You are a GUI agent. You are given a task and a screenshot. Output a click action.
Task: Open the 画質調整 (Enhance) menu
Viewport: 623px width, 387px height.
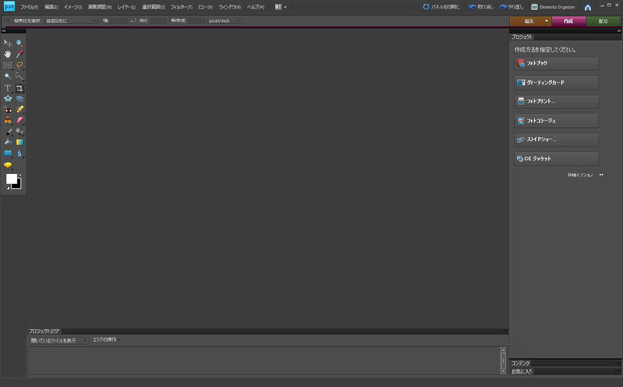coord(99,7)
